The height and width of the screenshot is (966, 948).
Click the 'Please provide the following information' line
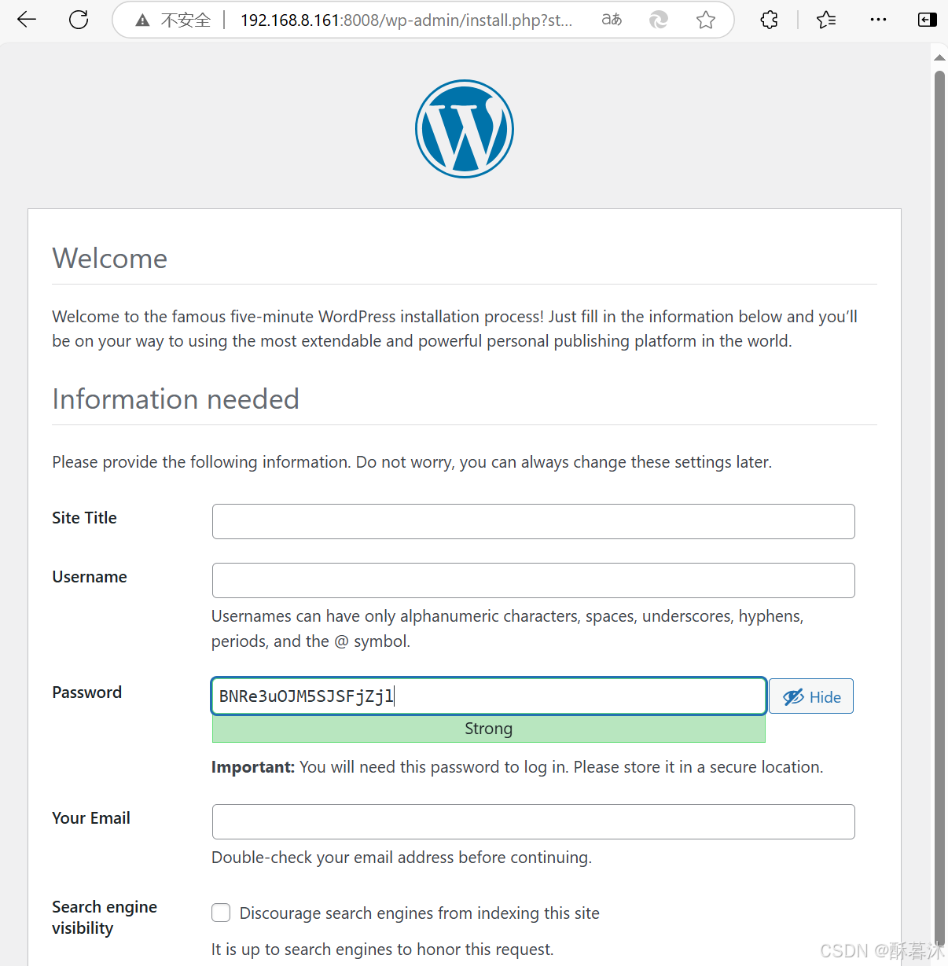click(412, 462)
